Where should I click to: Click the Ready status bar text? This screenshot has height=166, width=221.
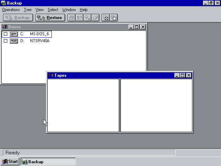pyautogui.click(x=13, y=153)
